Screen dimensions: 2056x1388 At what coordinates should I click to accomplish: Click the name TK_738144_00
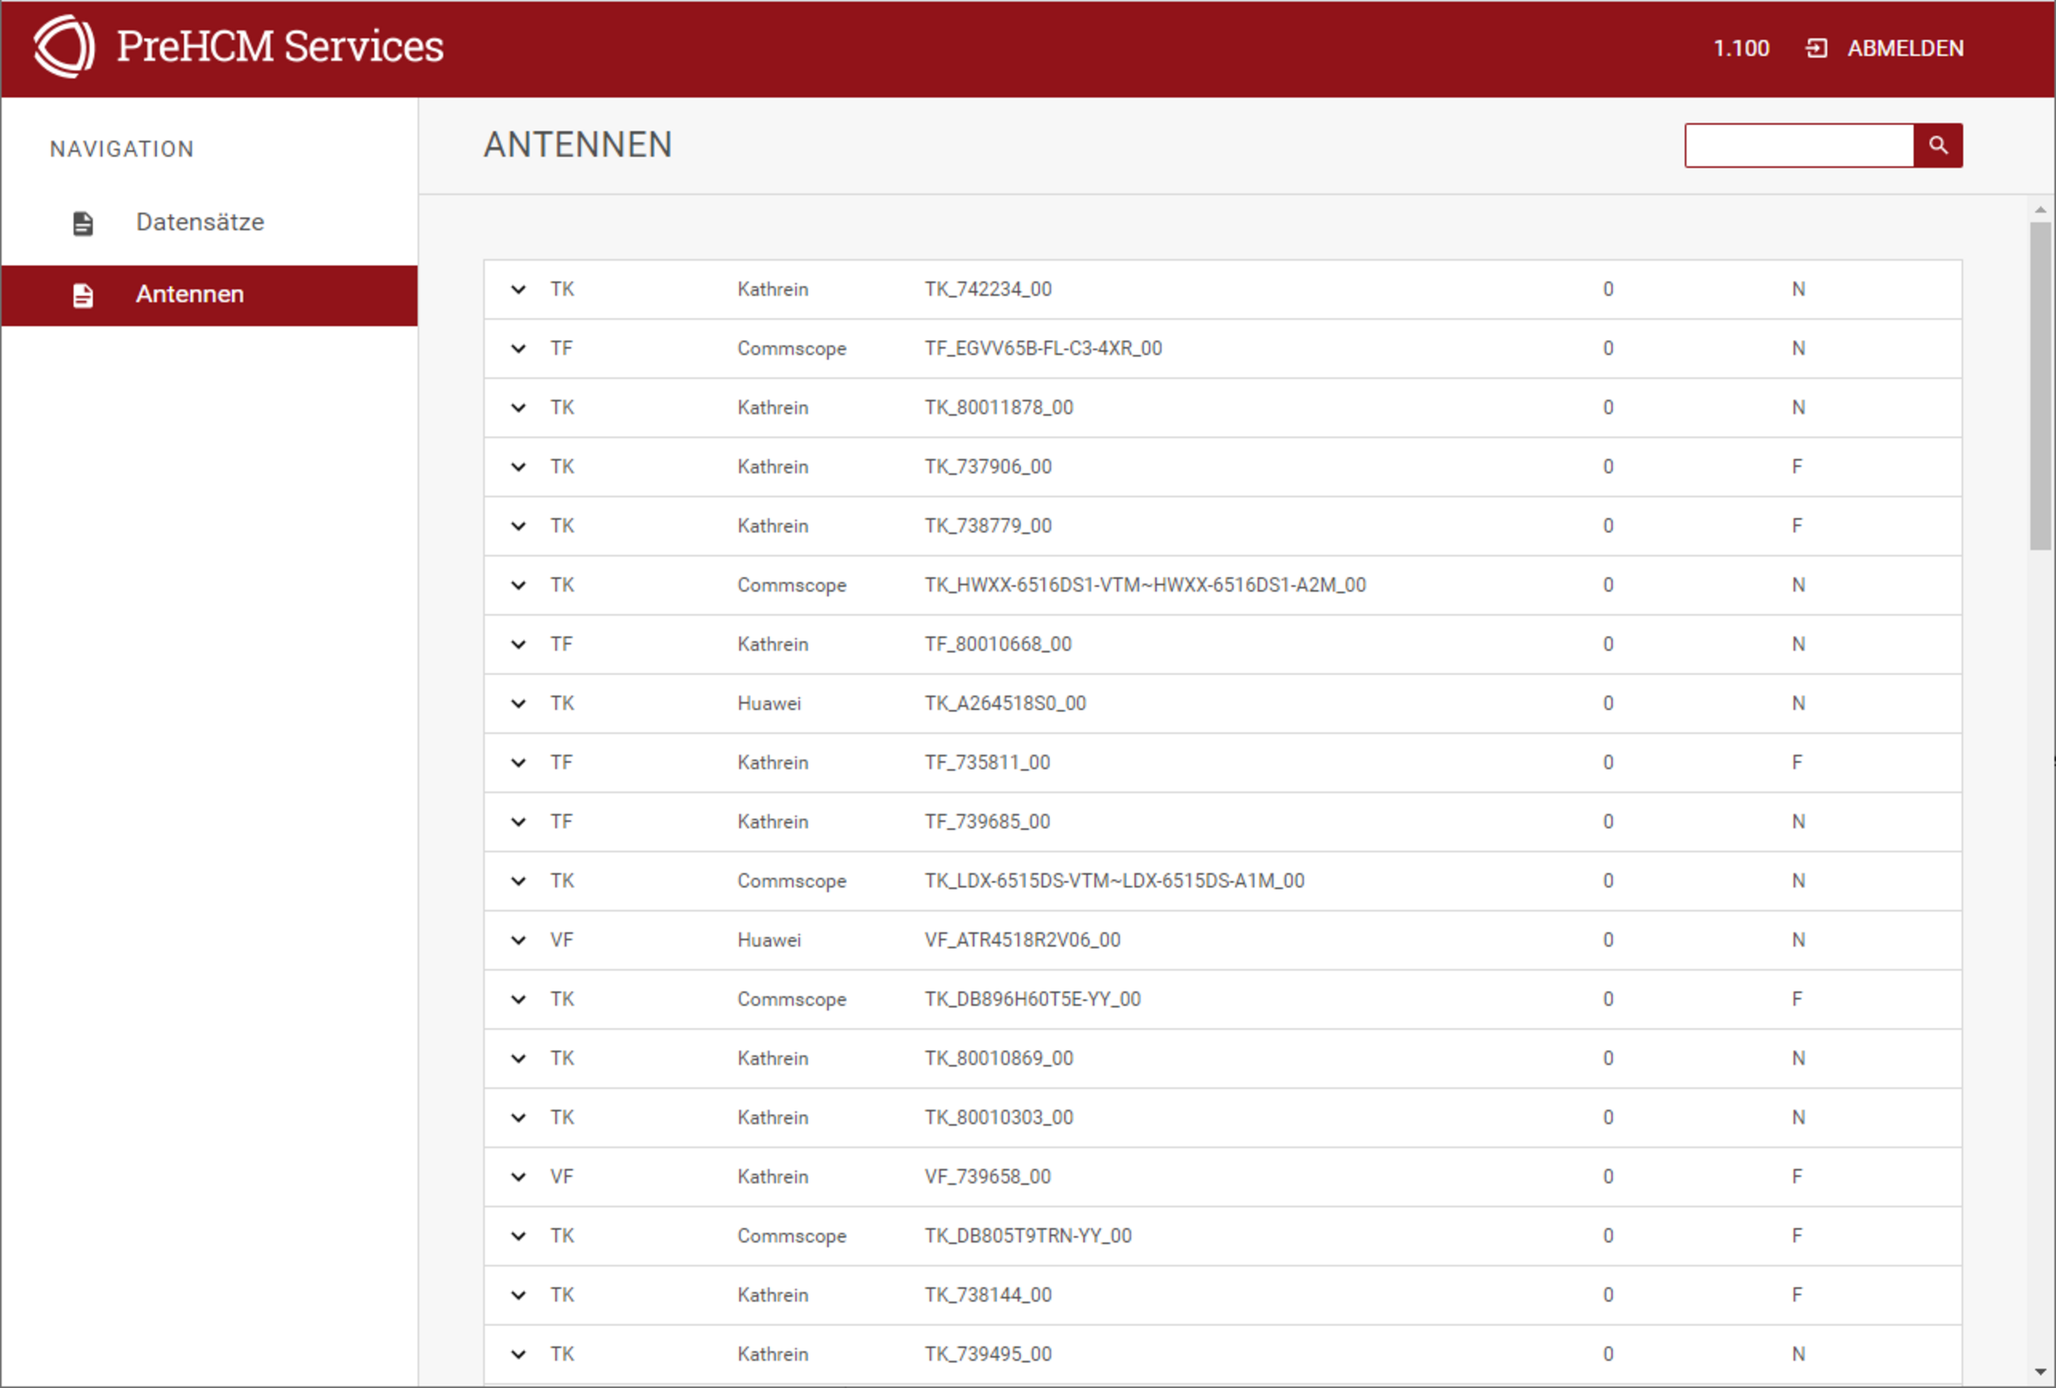point(988,1295)
